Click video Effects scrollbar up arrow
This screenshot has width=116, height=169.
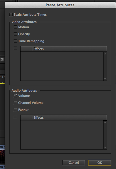tap(105, 54)
